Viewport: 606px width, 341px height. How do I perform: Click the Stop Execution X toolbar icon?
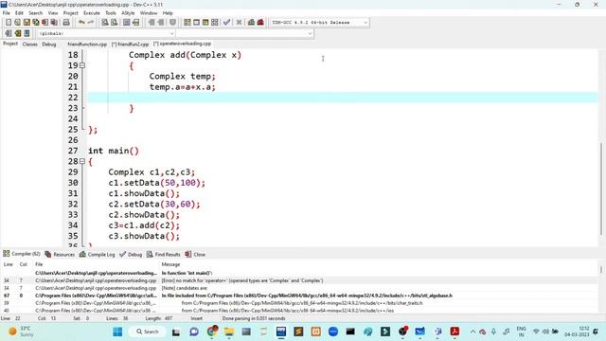[x=239, y=23]
